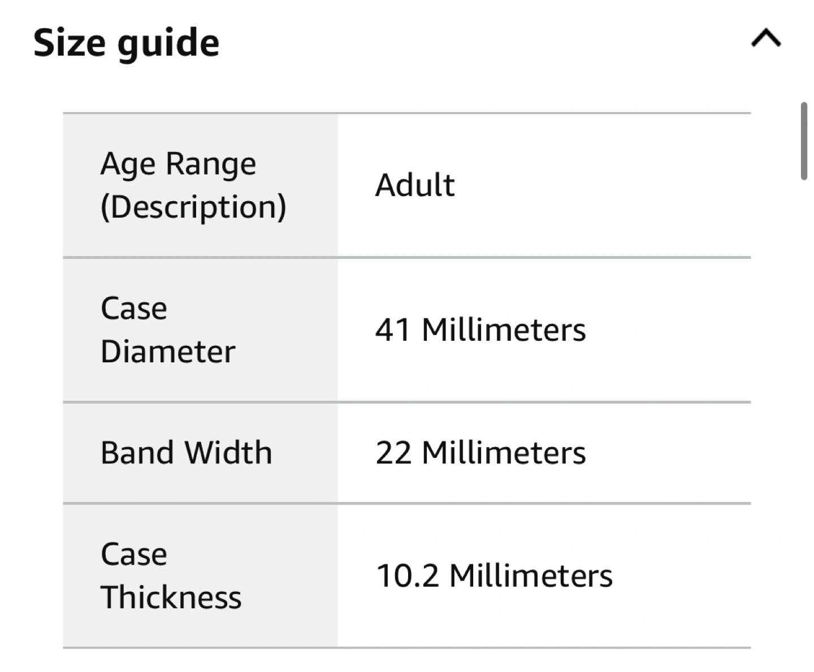Click the word Diameter
814x672 pixels.
[x=168, y=352]
